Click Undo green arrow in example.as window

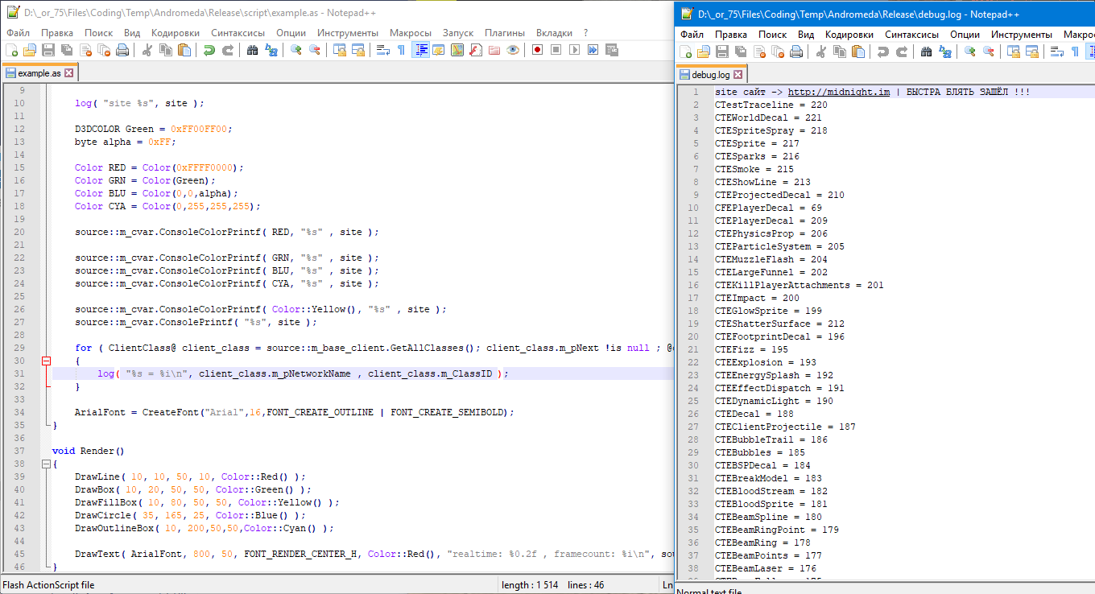(x=209, y=50)
